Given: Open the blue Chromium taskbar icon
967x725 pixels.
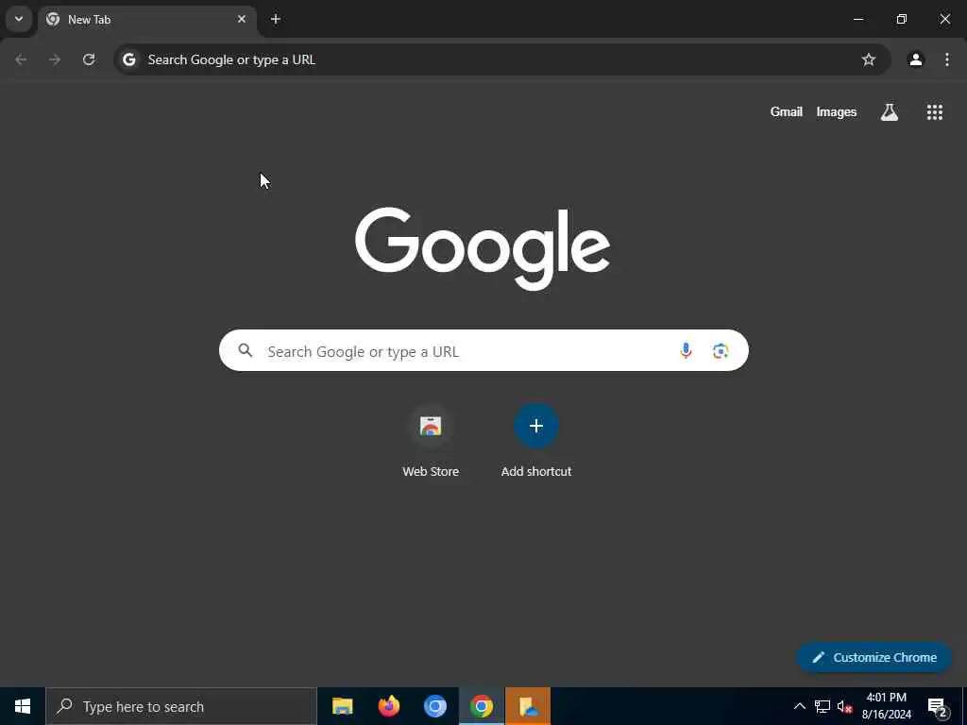Looking at the screenshot, I should pos(434,706).
